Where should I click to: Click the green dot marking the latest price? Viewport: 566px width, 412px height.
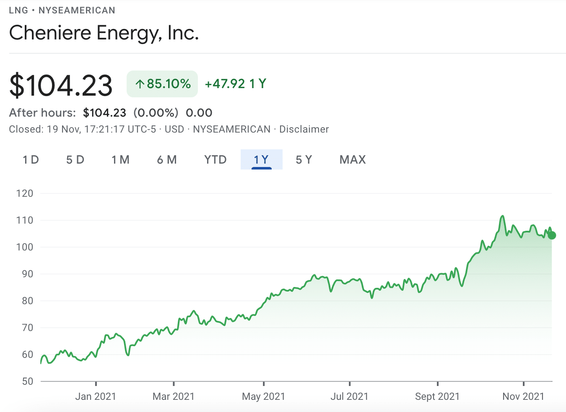552,236
